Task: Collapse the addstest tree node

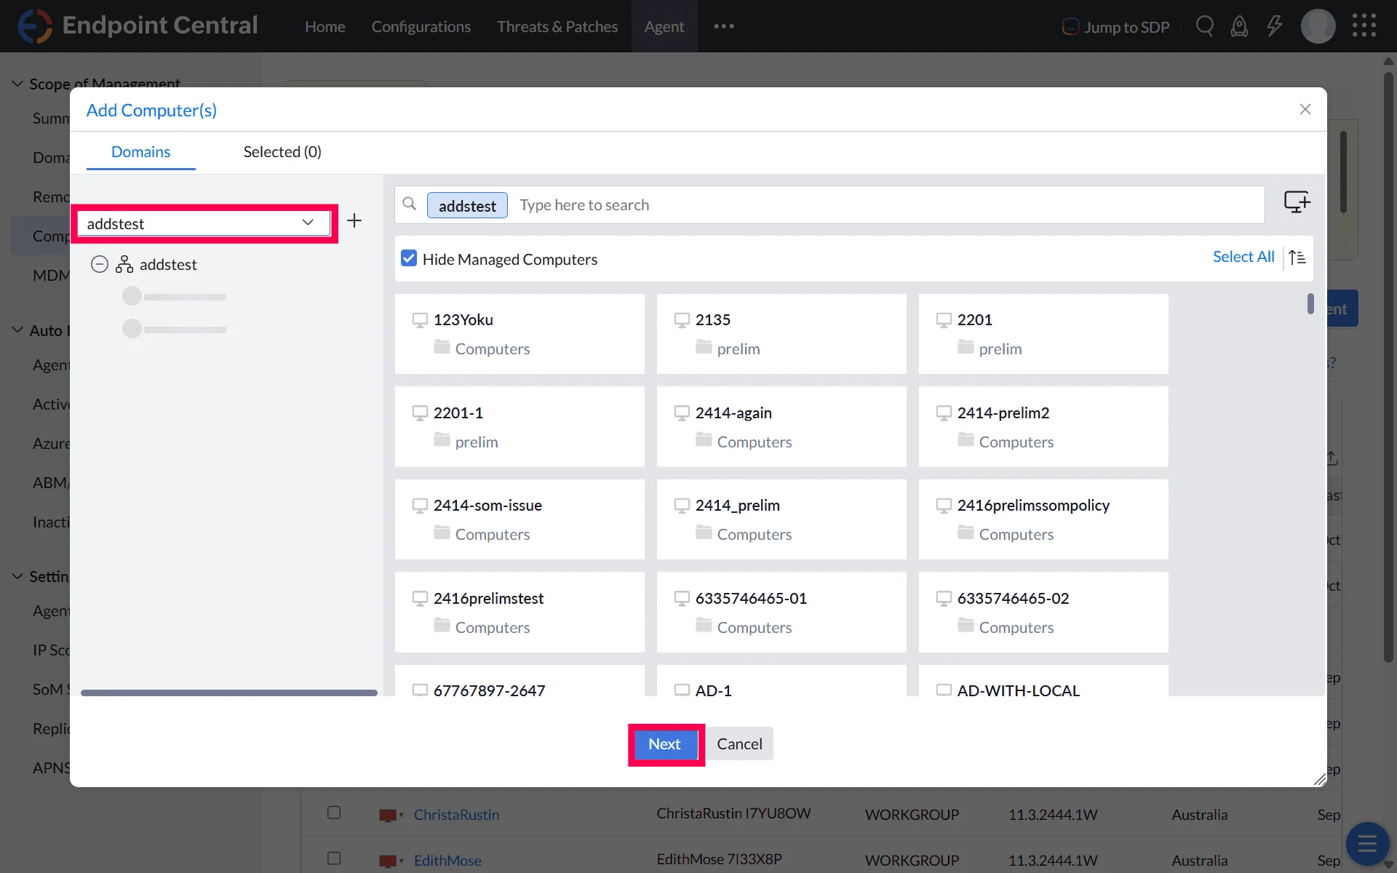Action: (100, 264)
